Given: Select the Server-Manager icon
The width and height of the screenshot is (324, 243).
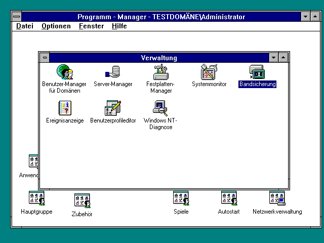Looking at the screenshot, I should [113, 72].
